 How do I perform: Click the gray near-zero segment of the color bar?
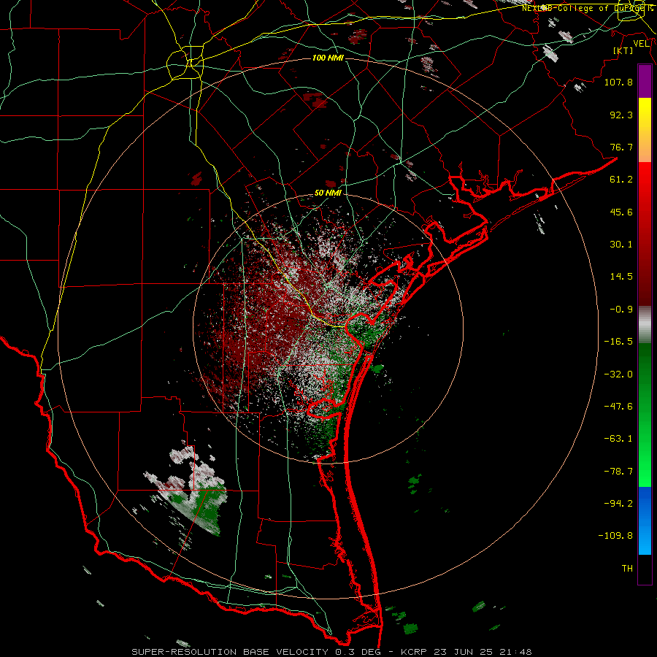pos(645,325)
